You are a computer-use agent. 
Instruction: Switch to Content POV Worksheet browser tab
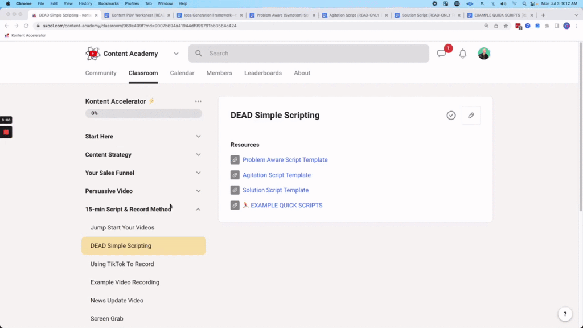137,15
